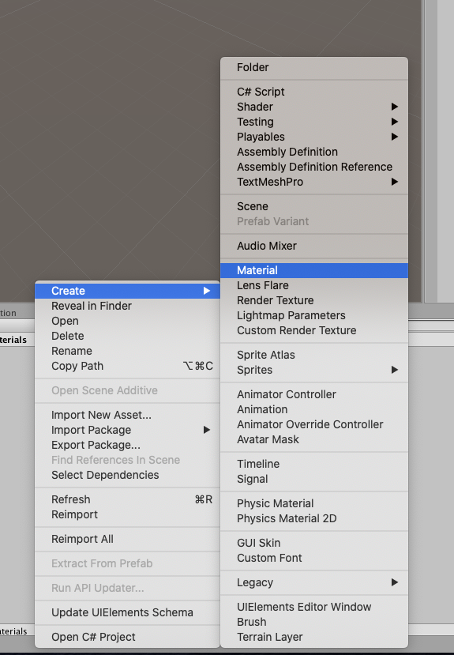Choose the Animation entry
The width and height of the screenshot is (454, 655).
[314, 409]
